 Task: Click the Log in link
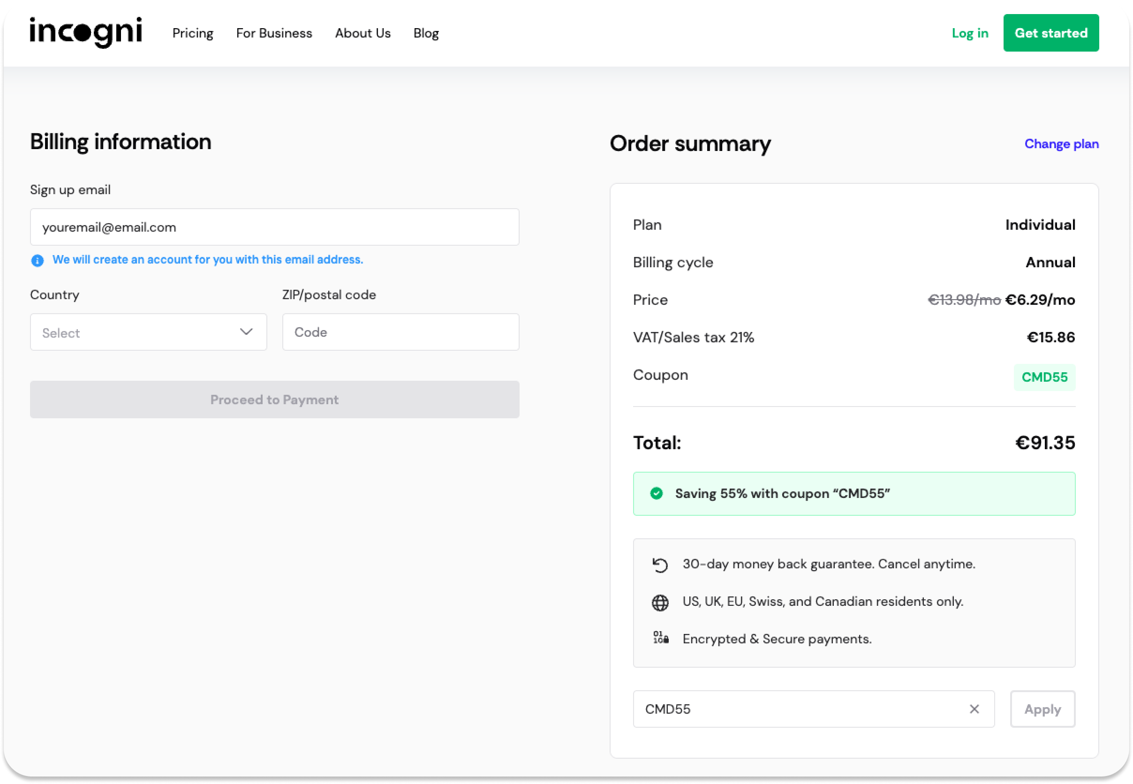click(969, 33)
